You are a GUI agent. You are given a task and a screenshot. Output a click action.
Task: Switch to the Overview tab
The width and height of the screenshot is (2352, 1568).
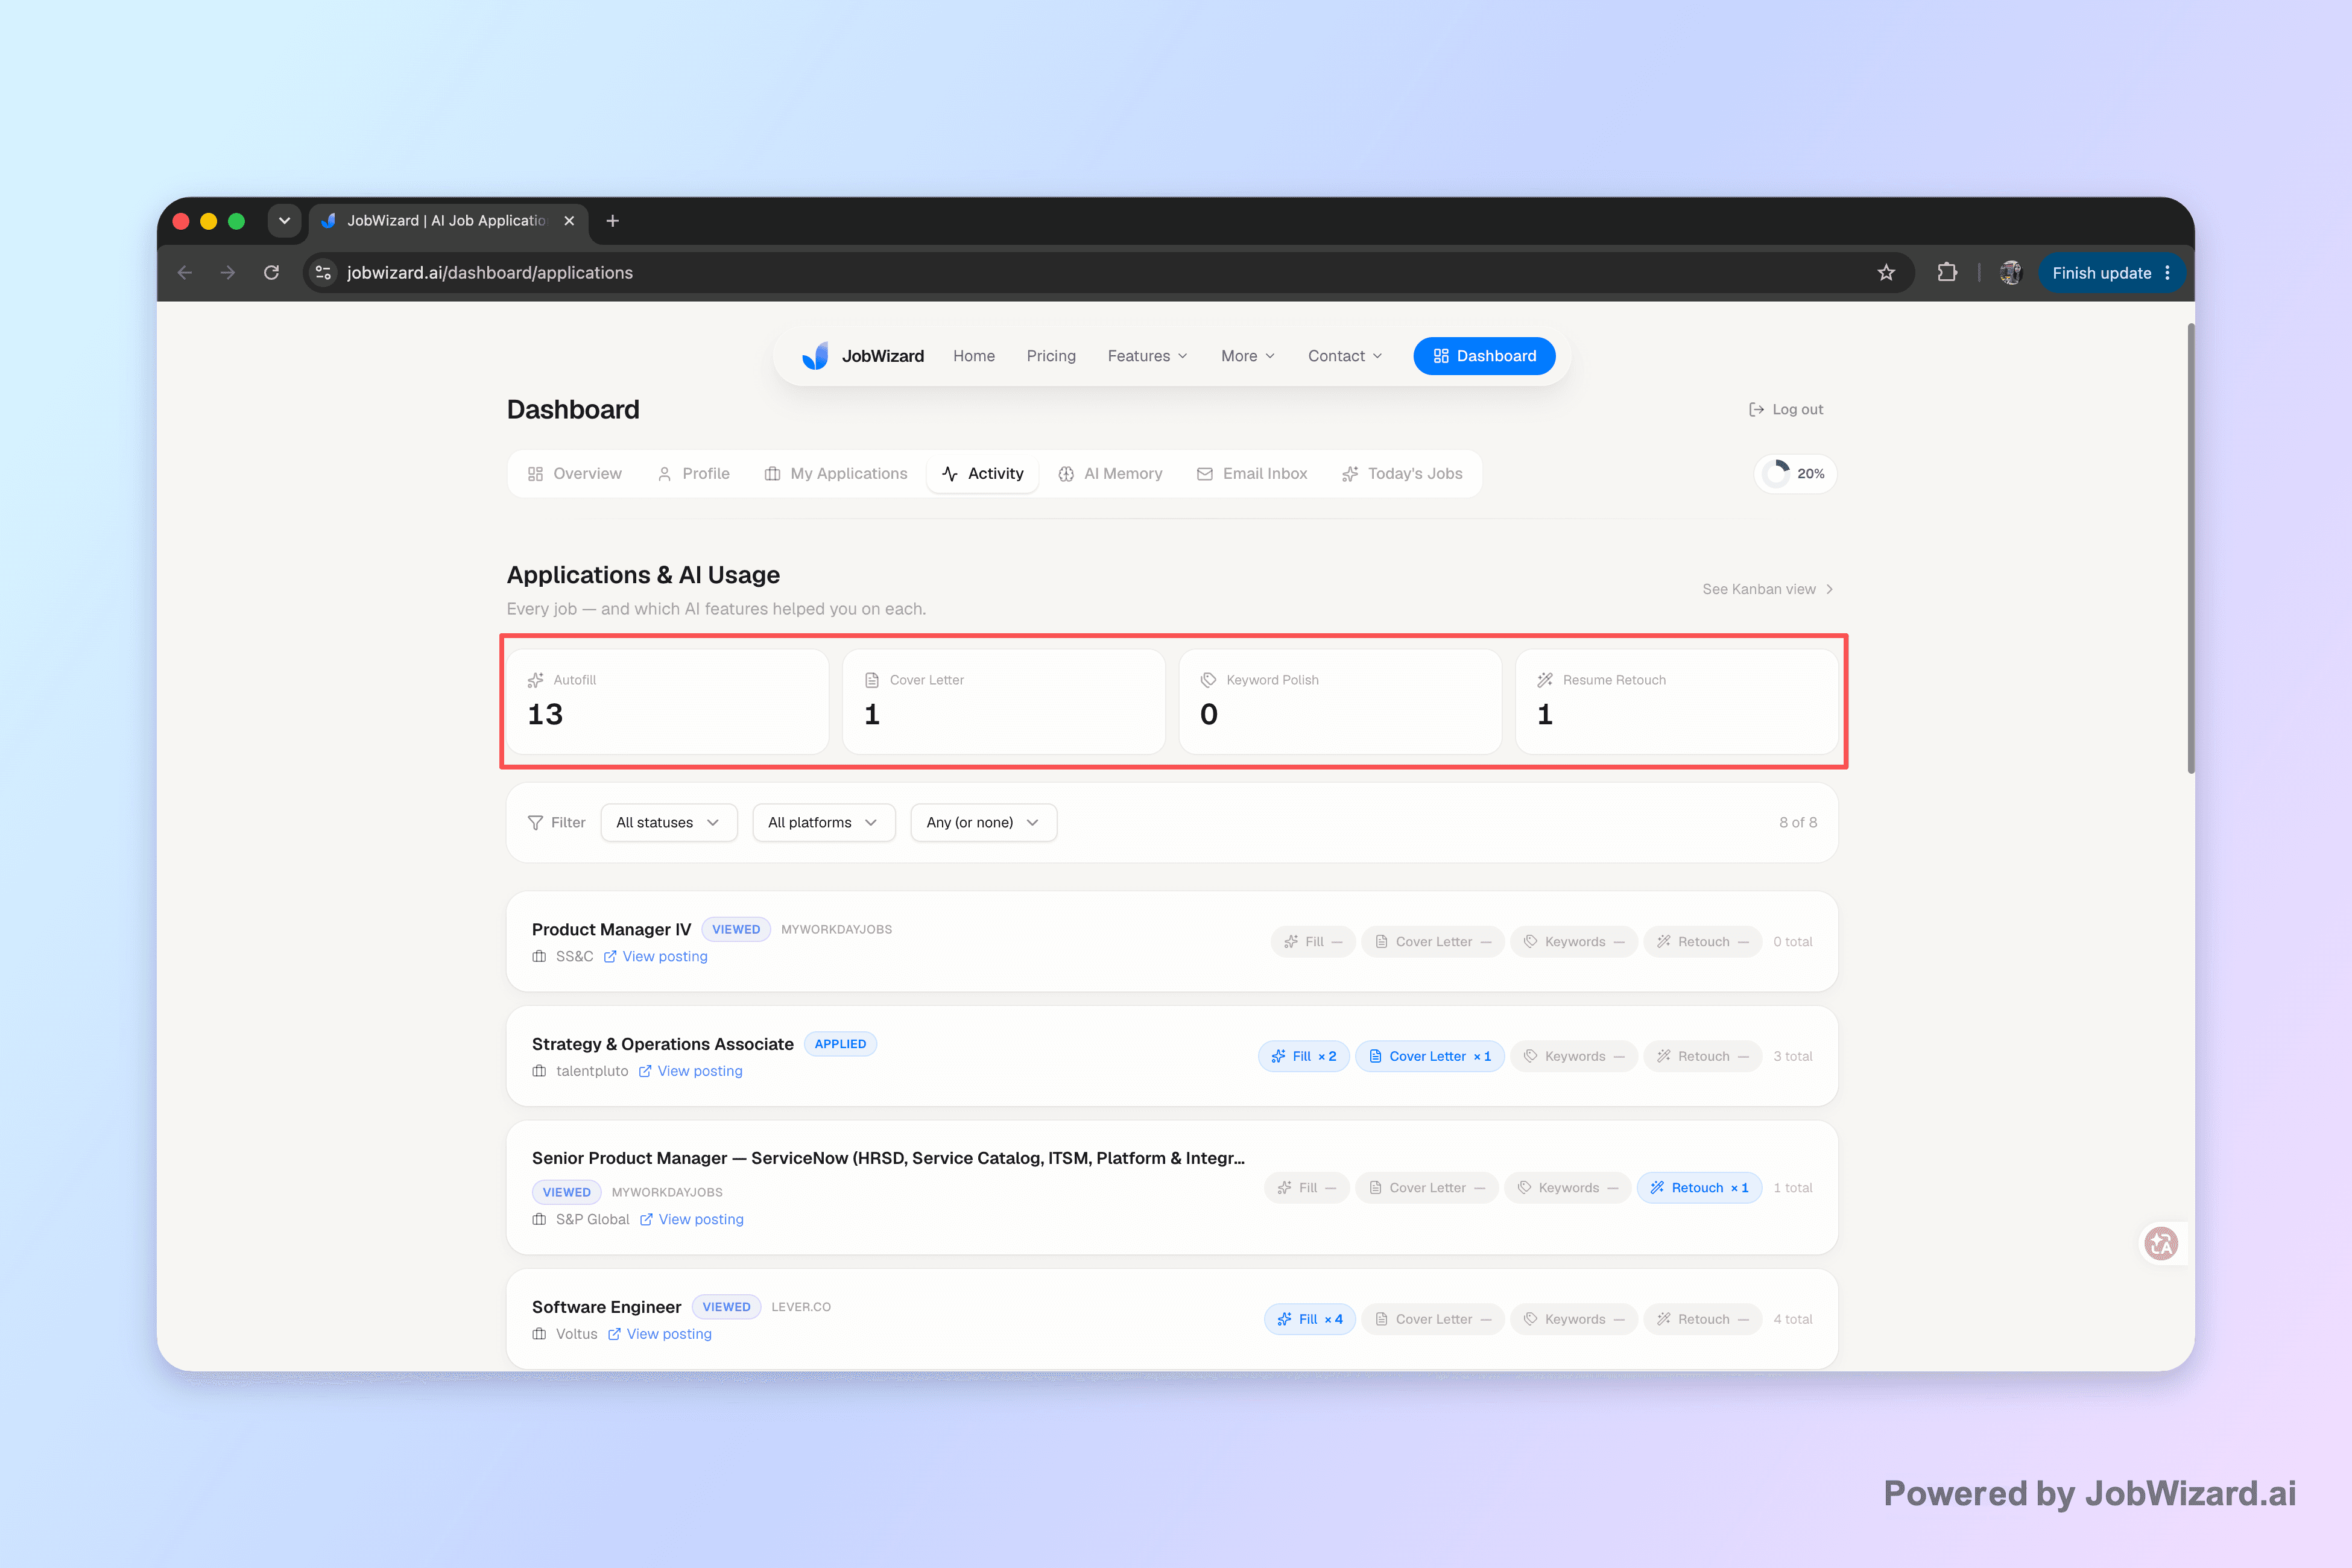[575, 474]
